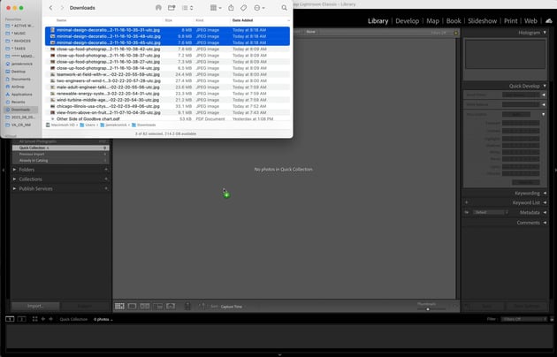Open Documents in Finder sidebar

[20, 80]
